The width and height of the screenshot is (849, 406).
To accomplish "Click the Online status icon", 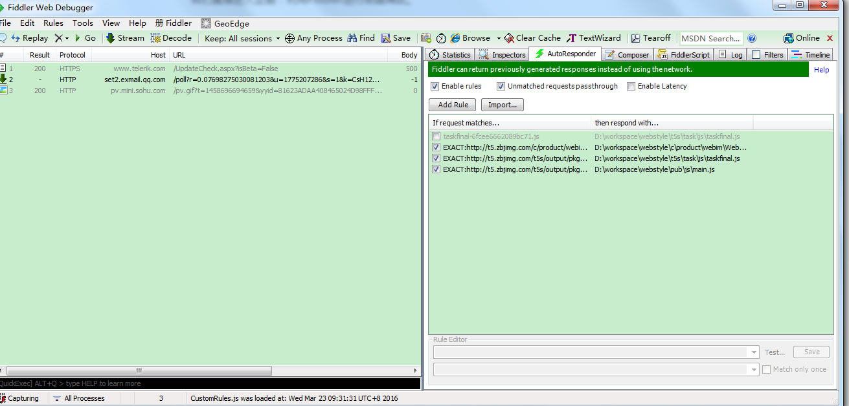I will pos(788,38).
